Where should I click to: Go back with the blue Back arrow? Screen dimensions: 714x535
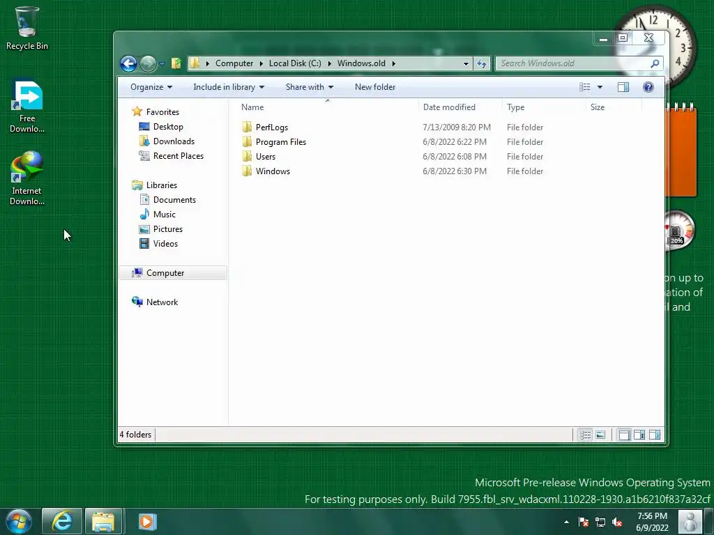click(x=128, y=63)
